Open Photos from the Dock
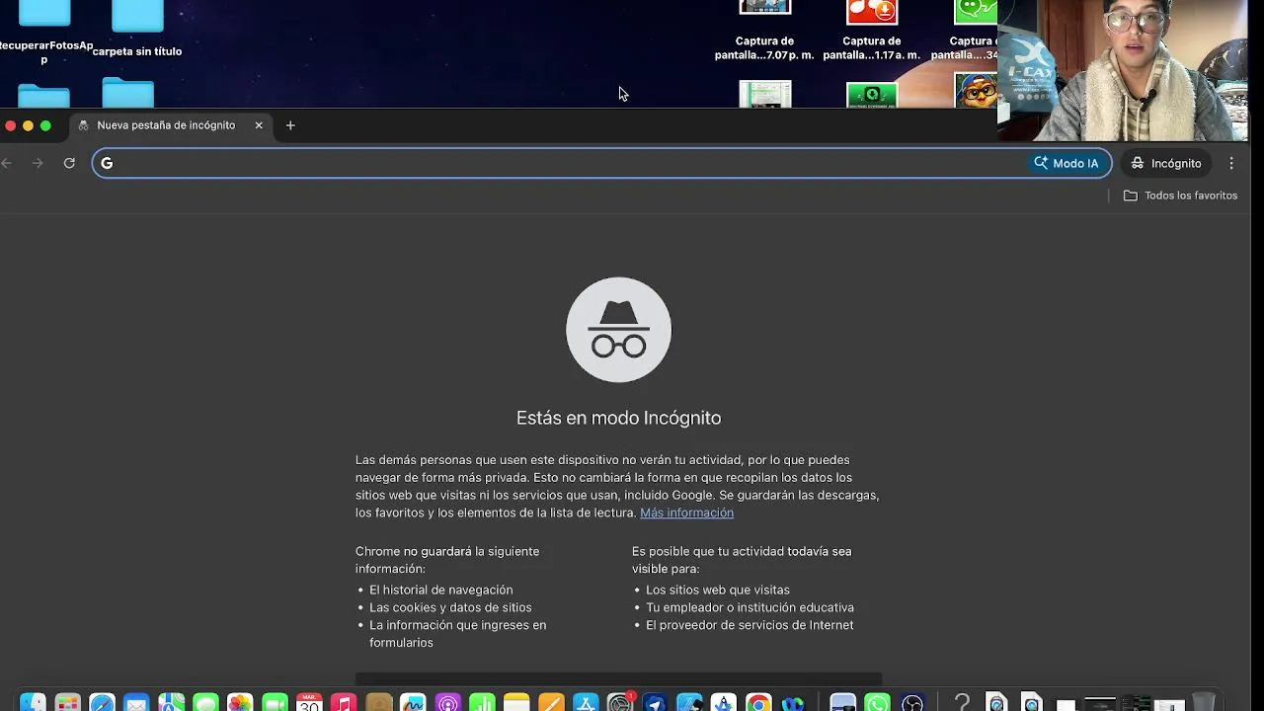 240,703
